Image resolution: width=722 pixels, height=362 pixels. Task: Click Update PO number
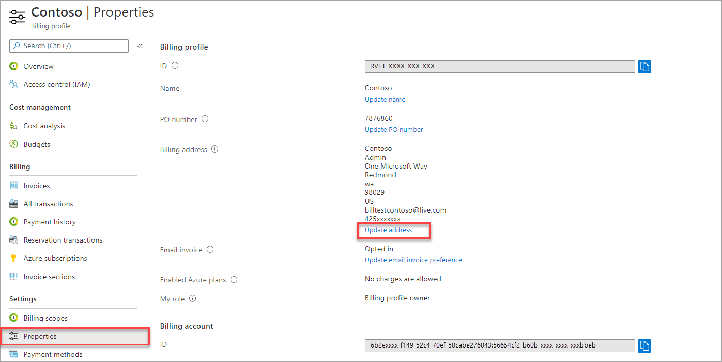coord(394,129)
